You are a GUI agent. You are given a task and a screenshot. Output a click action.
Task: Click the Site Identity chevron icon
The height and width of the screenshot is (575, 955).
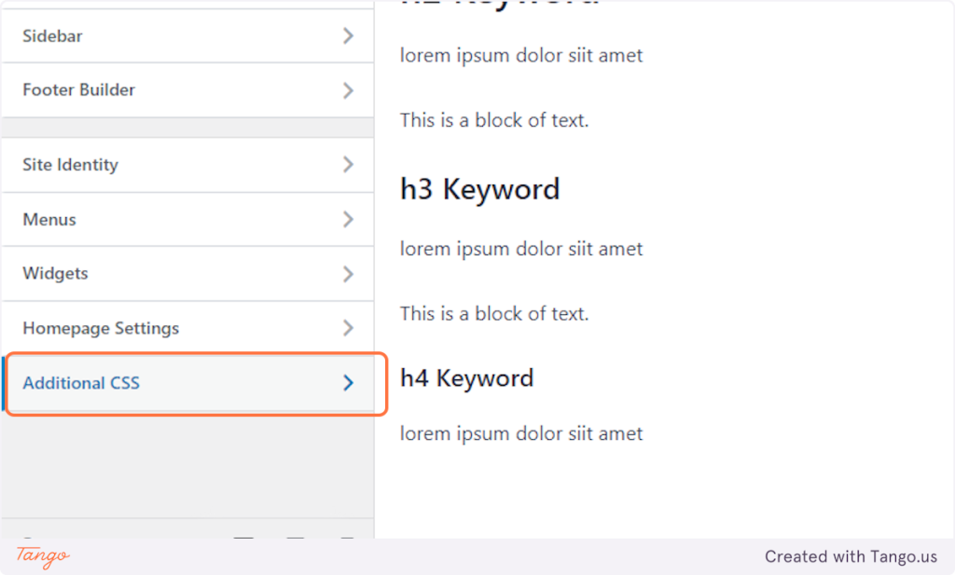[x=348, y=164]
